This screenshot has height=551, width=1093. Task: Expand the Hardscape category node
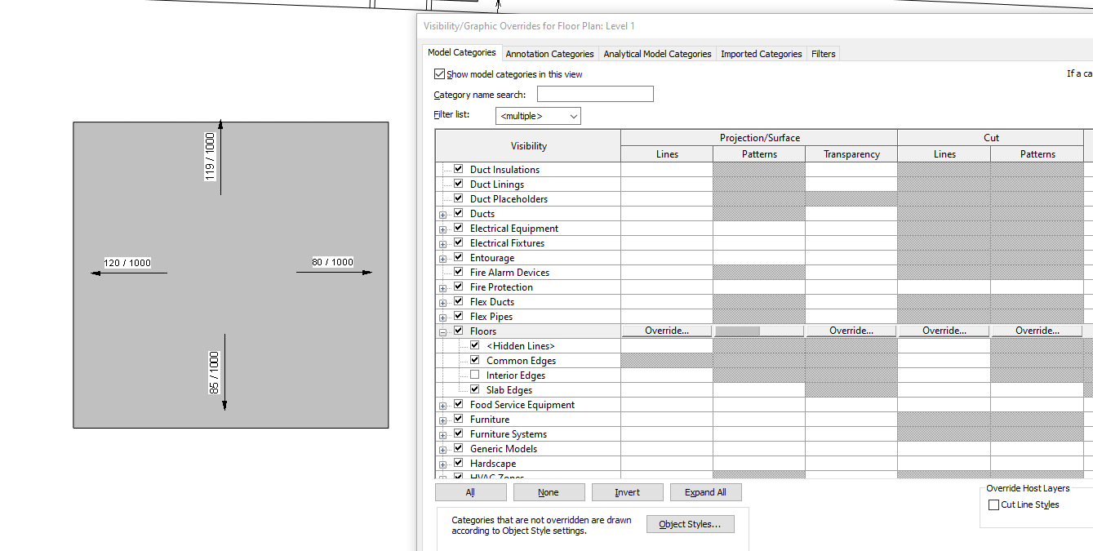443,464
